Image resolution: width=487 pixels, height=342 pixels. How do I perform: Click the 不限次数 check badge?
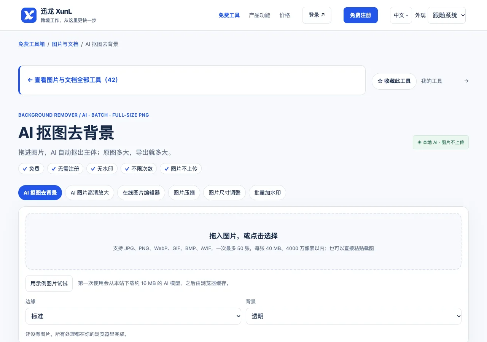[x=139, y=169]
